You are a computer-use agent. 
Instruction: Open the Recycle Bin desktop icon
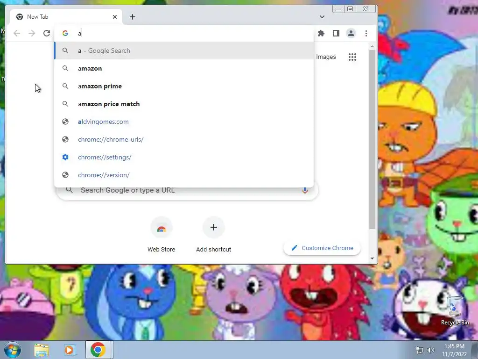(455, 311)
